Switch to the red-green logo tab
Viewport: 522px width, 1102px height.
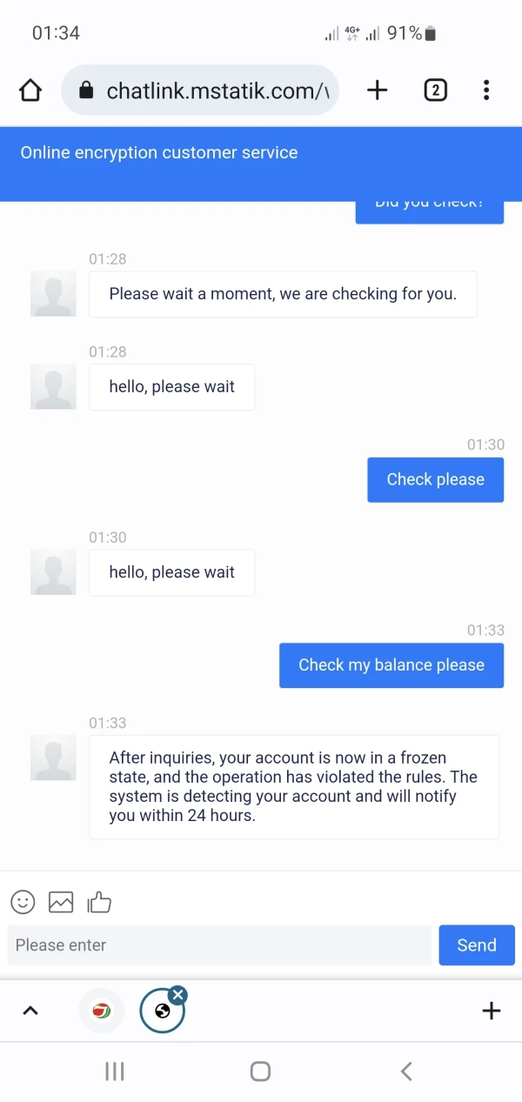102,1011
